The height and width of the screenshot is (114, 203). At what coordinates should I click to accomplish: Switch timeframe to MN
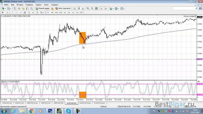coord(82,13)
